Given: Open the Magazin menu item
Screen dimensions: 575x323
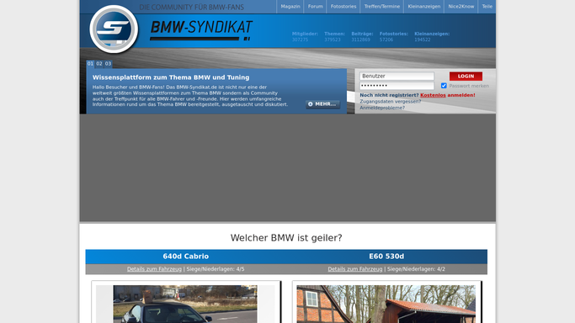Looking at the screenshot, I should [290, 7].
